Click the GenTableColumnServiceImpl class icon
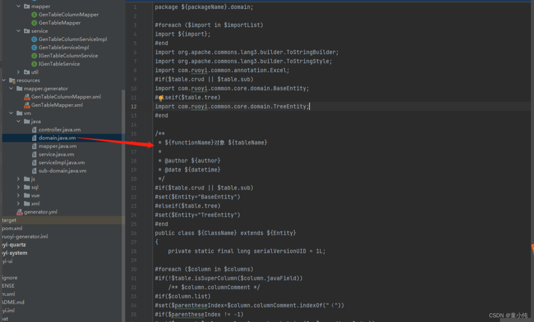Image resolution: width=534 pixels, height=322 pixels. pyautogui.click(x=34, y=39)
